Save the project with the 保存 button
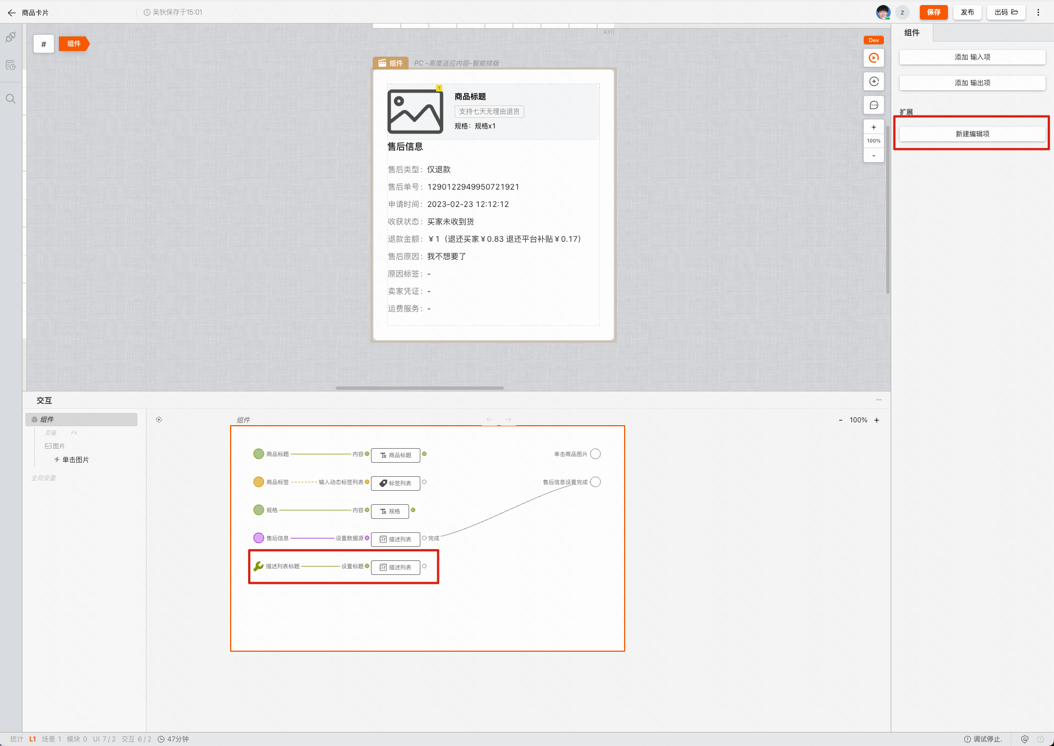The width and height of the screenshot is (1054, 746). [933, 12]
